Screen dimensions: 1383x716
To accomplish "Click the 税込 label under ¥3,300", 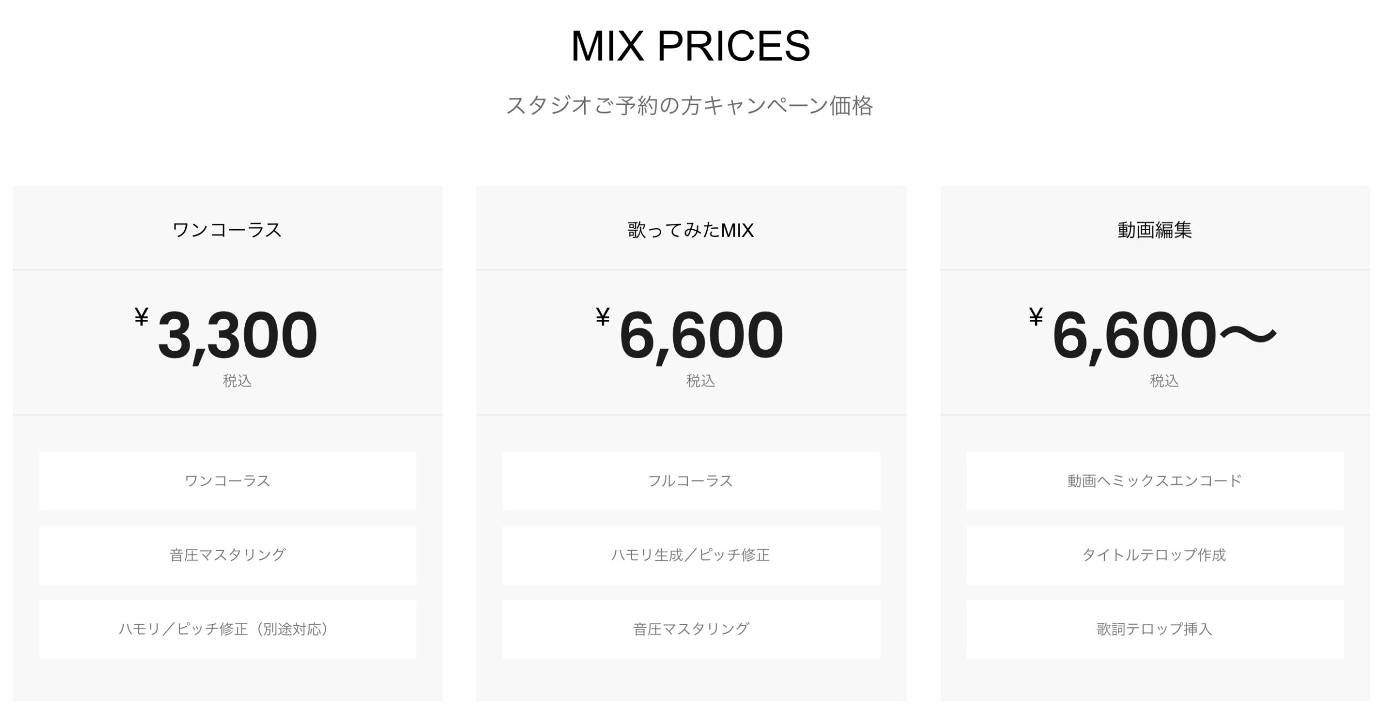I will point(237,381).
